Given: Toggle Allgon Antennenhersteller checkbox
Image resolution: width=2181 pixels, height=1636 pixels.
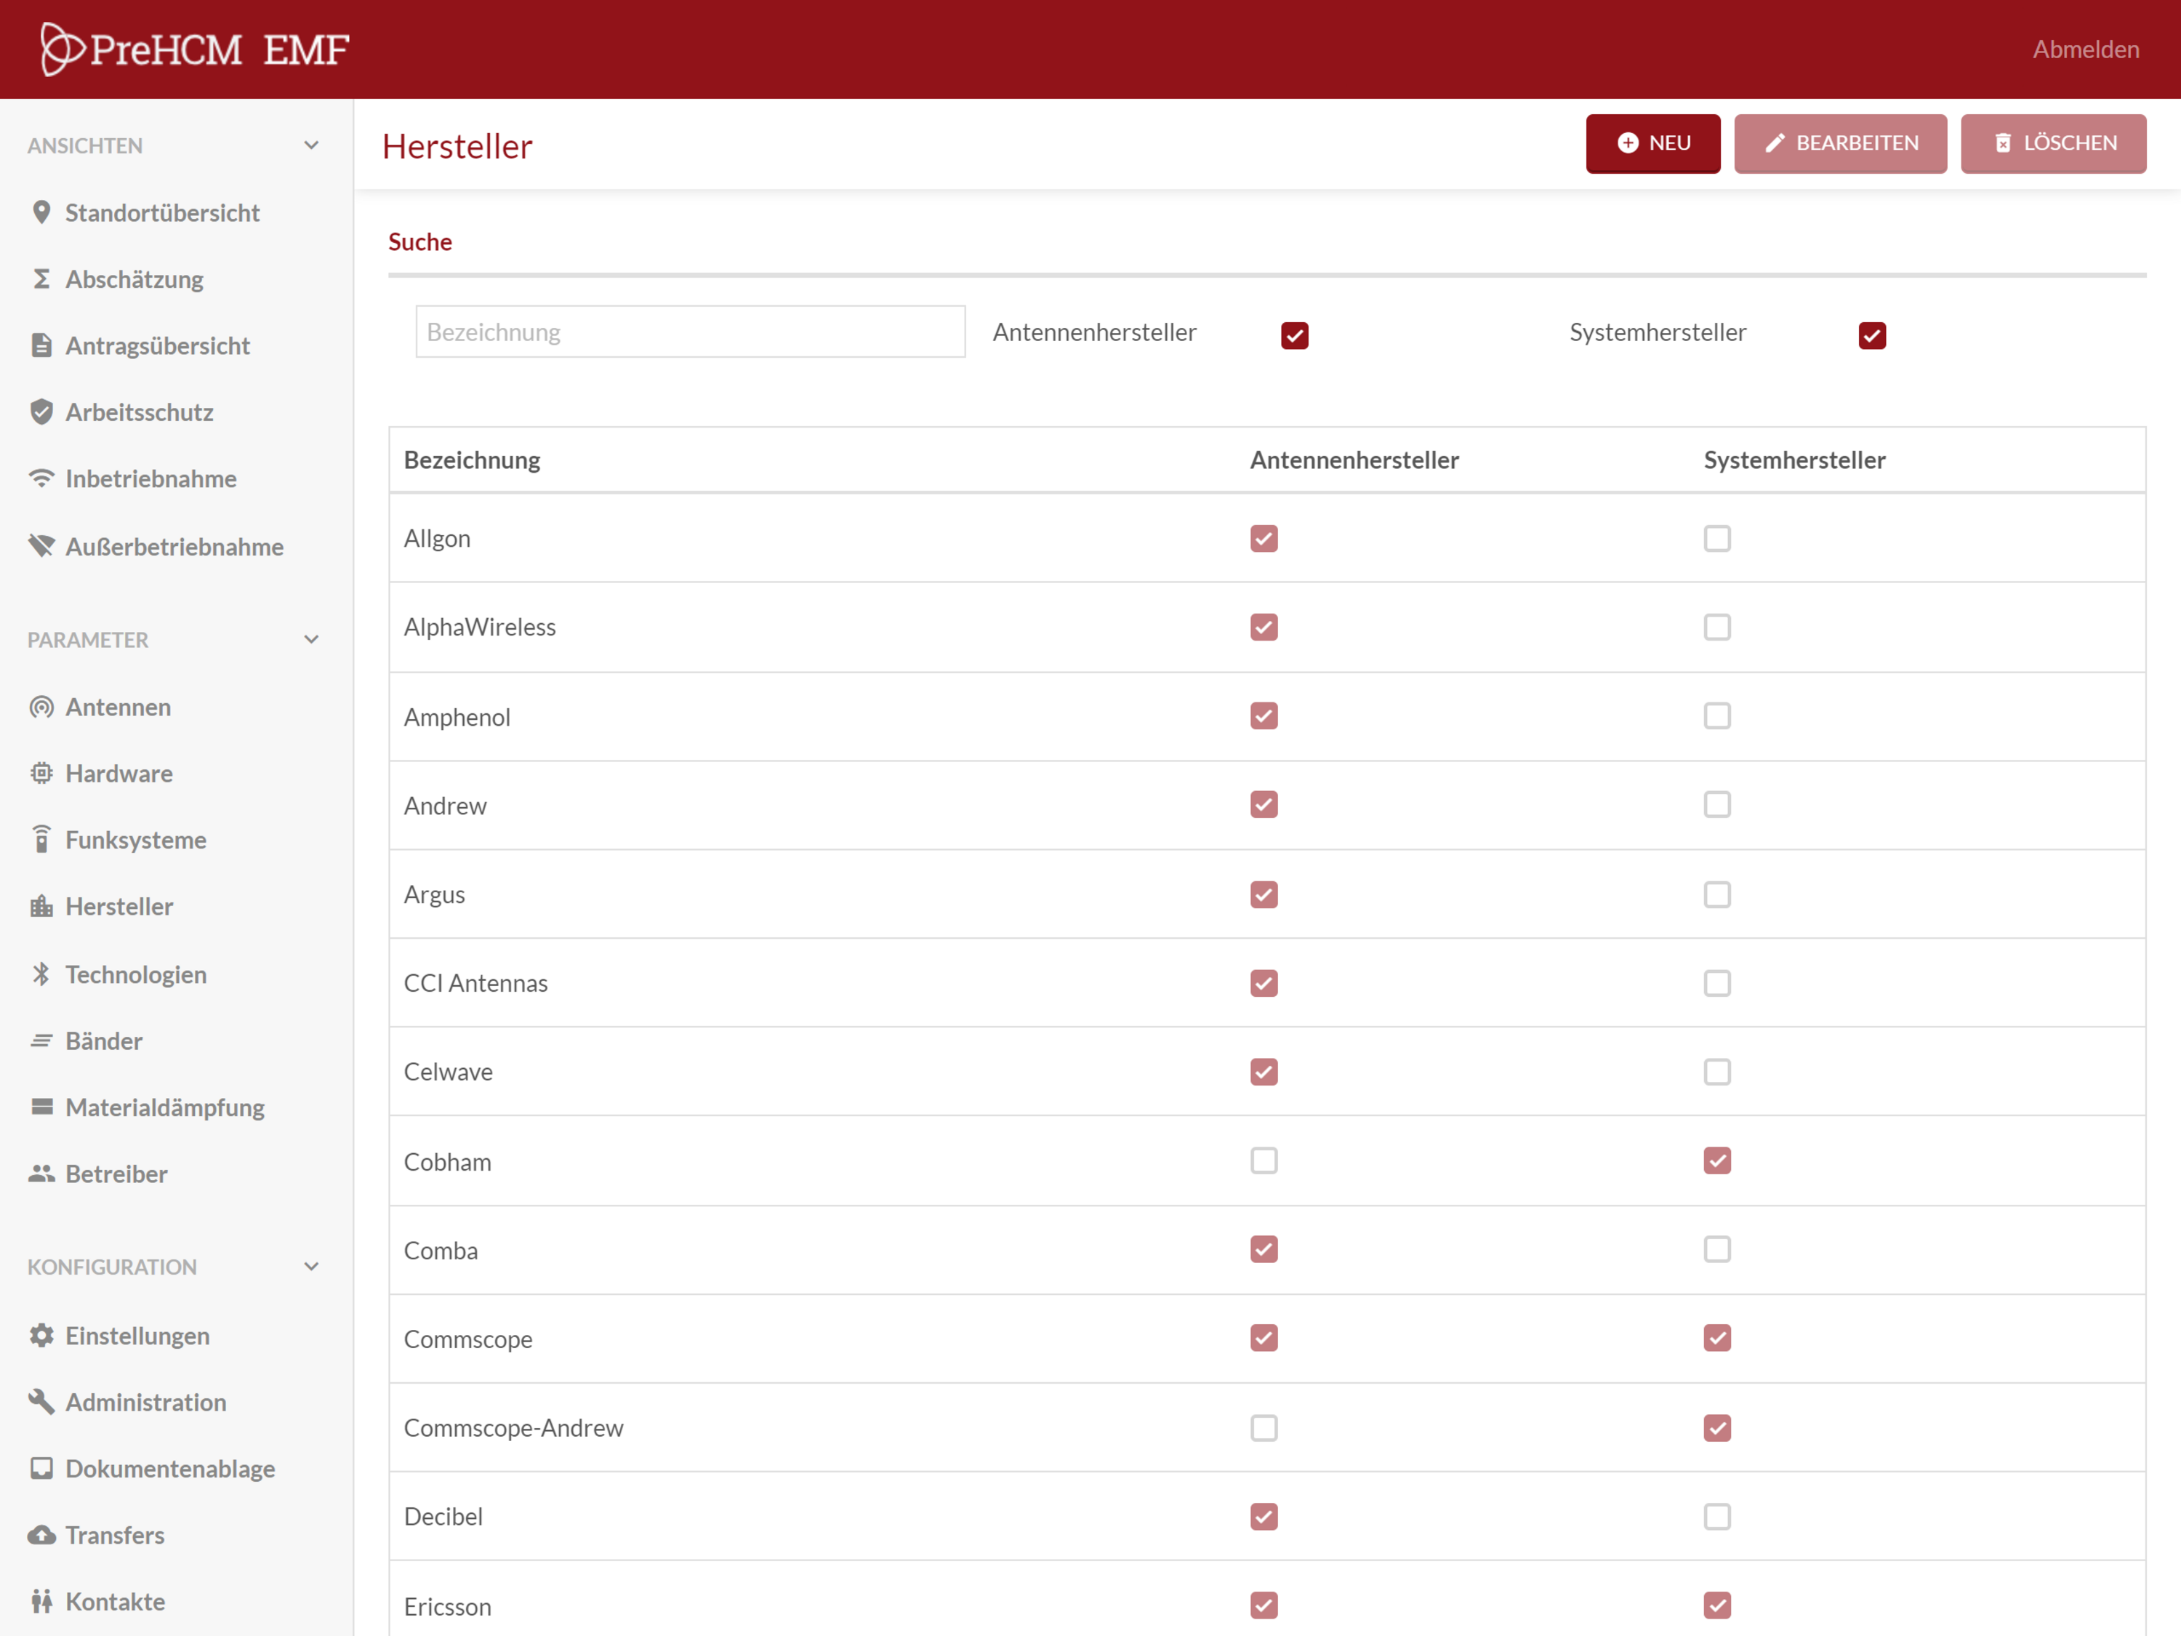Looking at the screenshot, I should click(1263, 539).
